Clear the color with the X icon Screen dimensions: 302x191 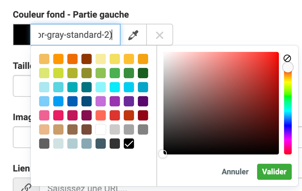[160, 35]
